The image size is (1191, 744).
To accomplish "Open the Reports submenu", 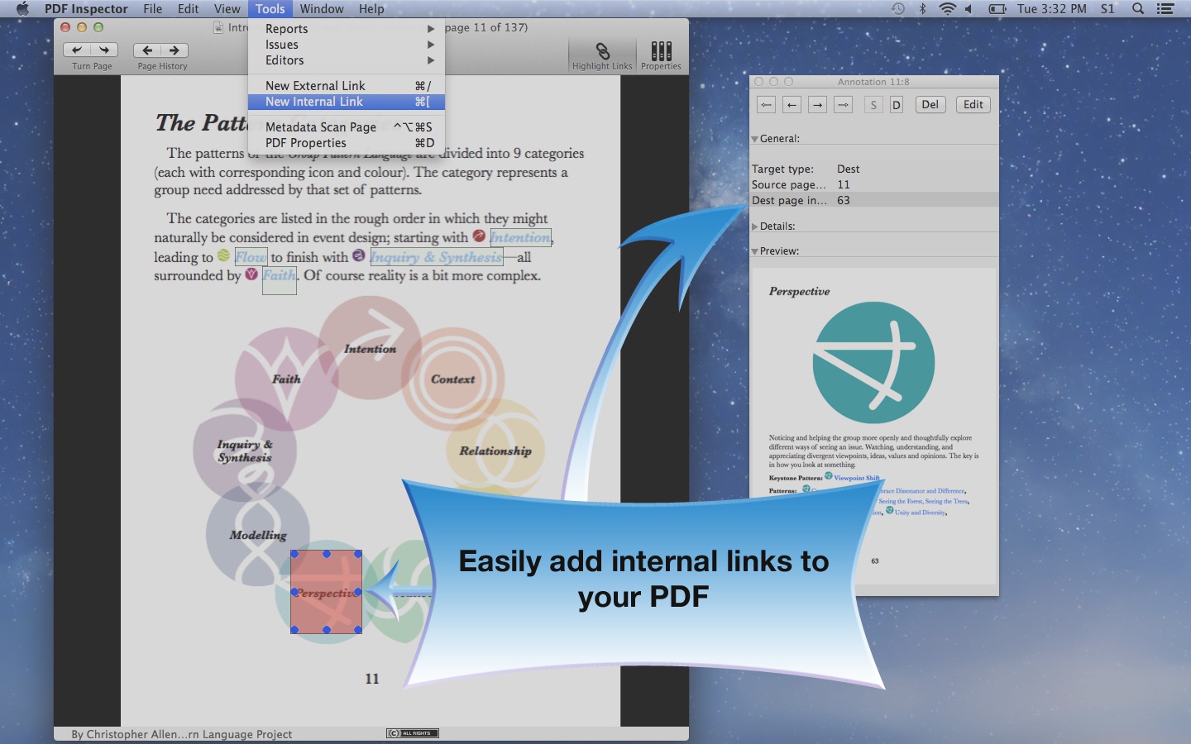I will click(x=286, y=28).
